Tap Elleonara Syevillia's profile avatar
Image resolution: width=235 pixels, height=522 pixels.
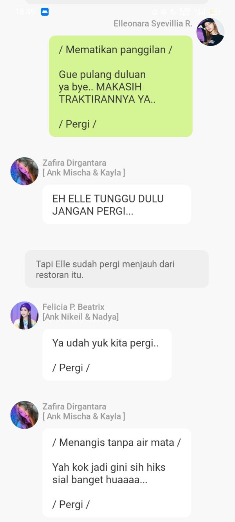pyautogui.click(x=210, y=32)
